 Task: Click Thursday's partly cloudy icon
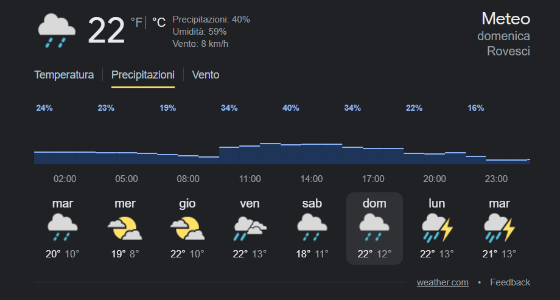[x=187, y=228]
